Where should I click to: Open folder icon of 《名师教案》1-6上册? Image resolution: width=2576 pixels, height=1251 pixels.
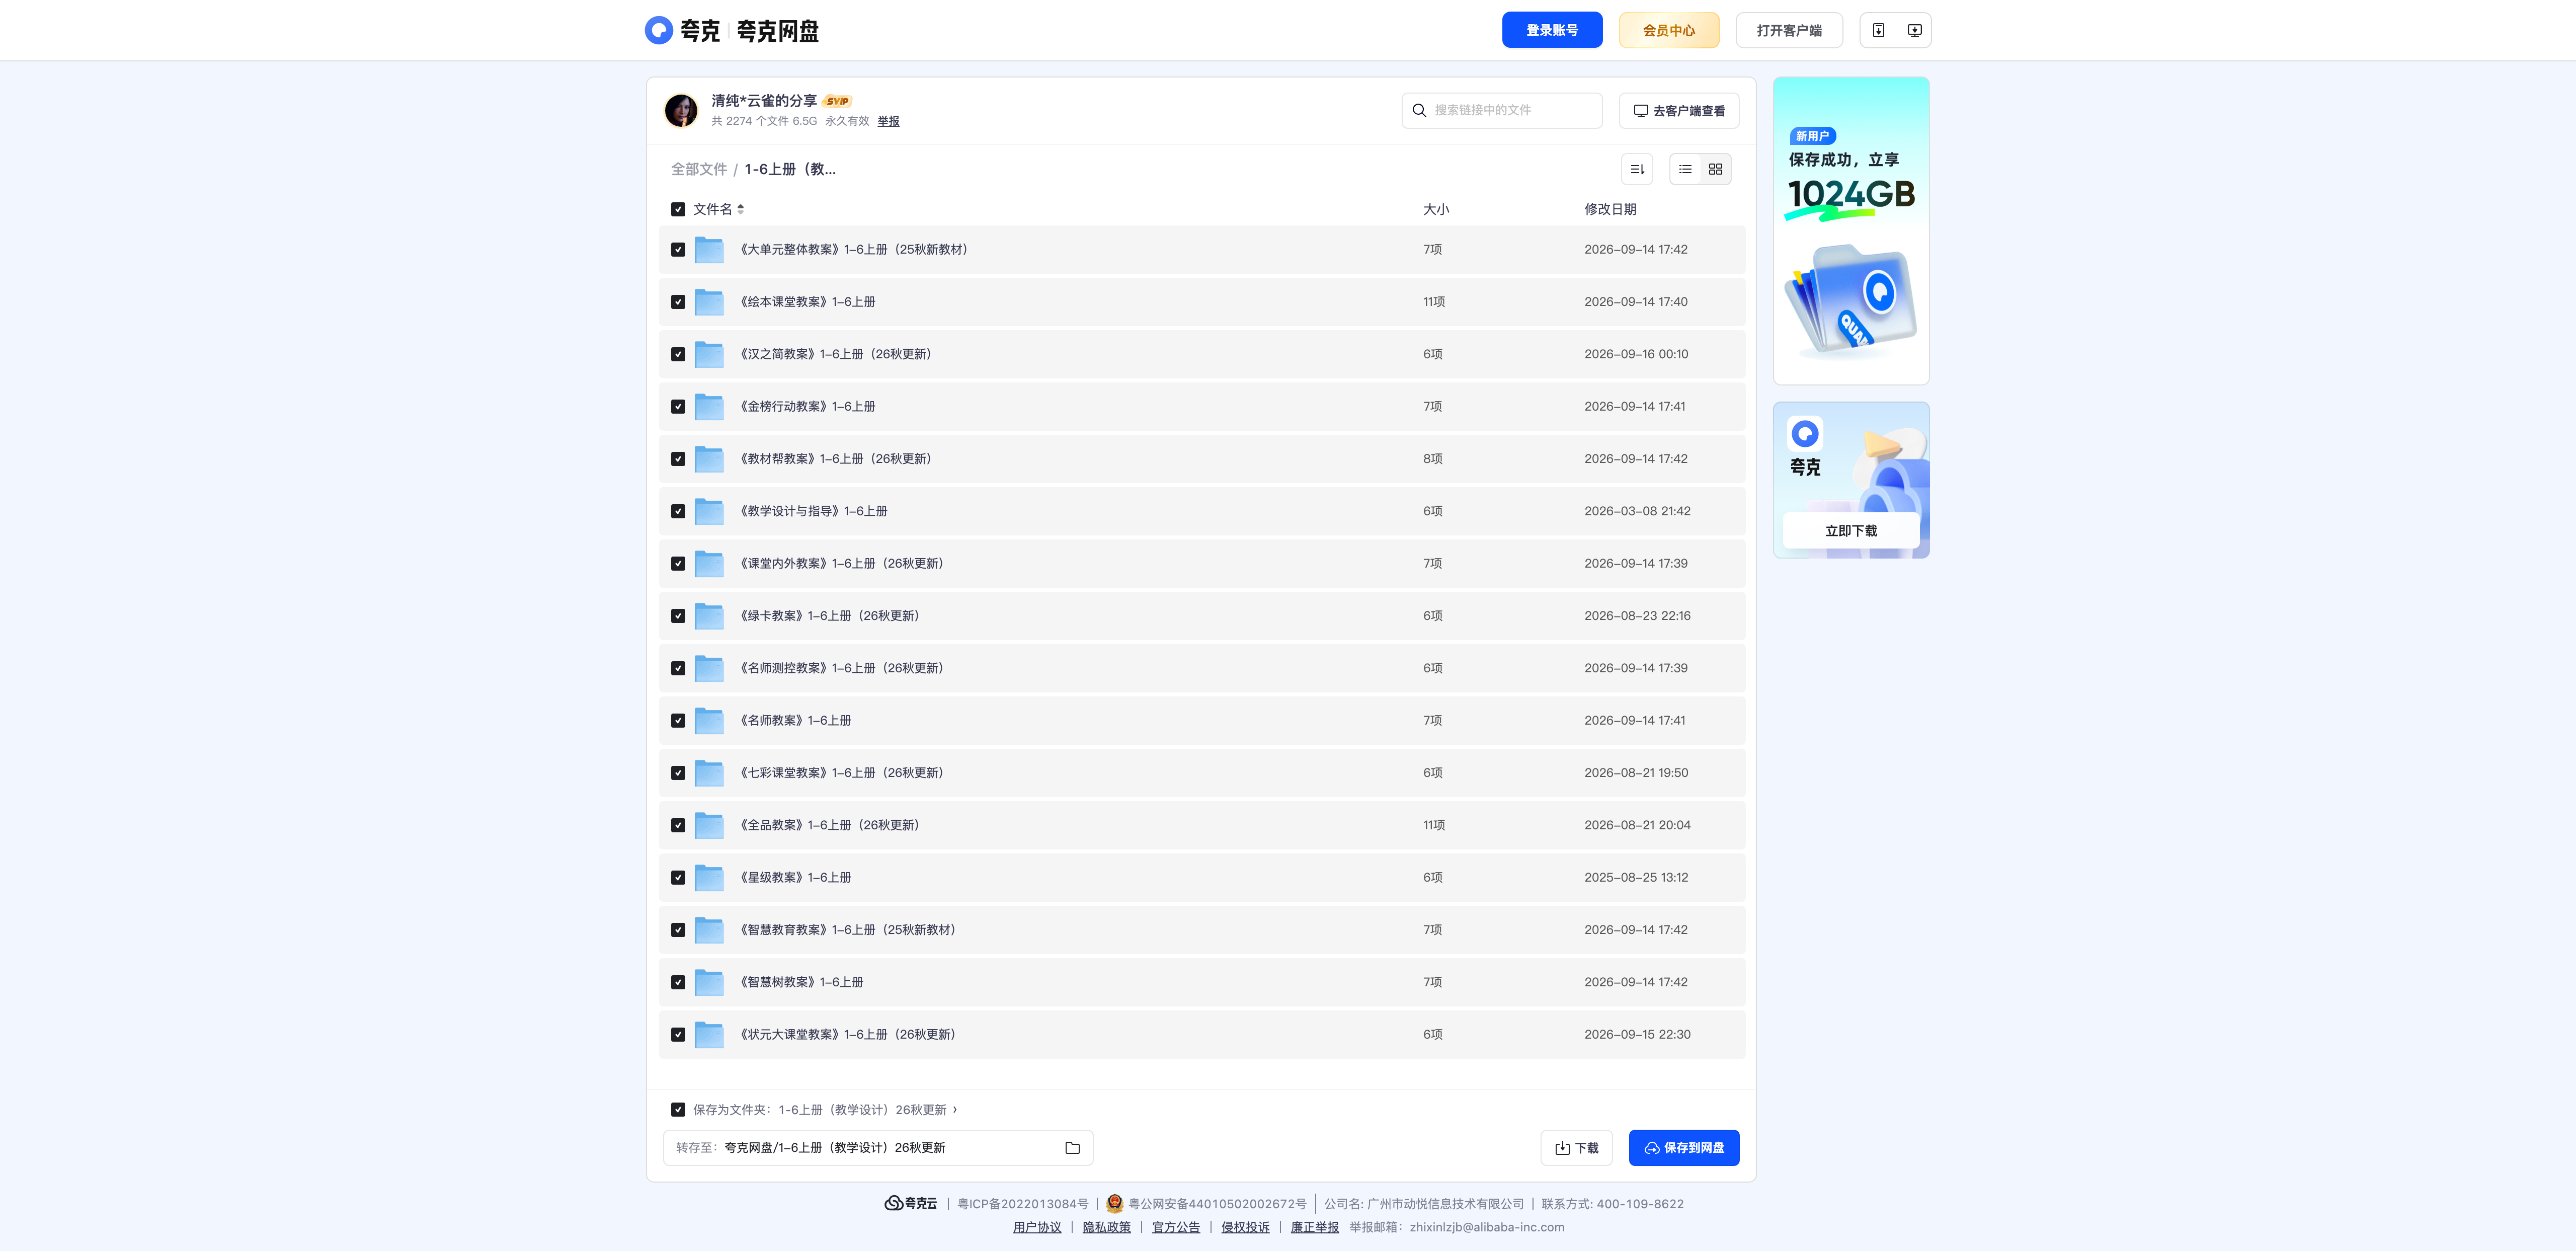point(709,721)
